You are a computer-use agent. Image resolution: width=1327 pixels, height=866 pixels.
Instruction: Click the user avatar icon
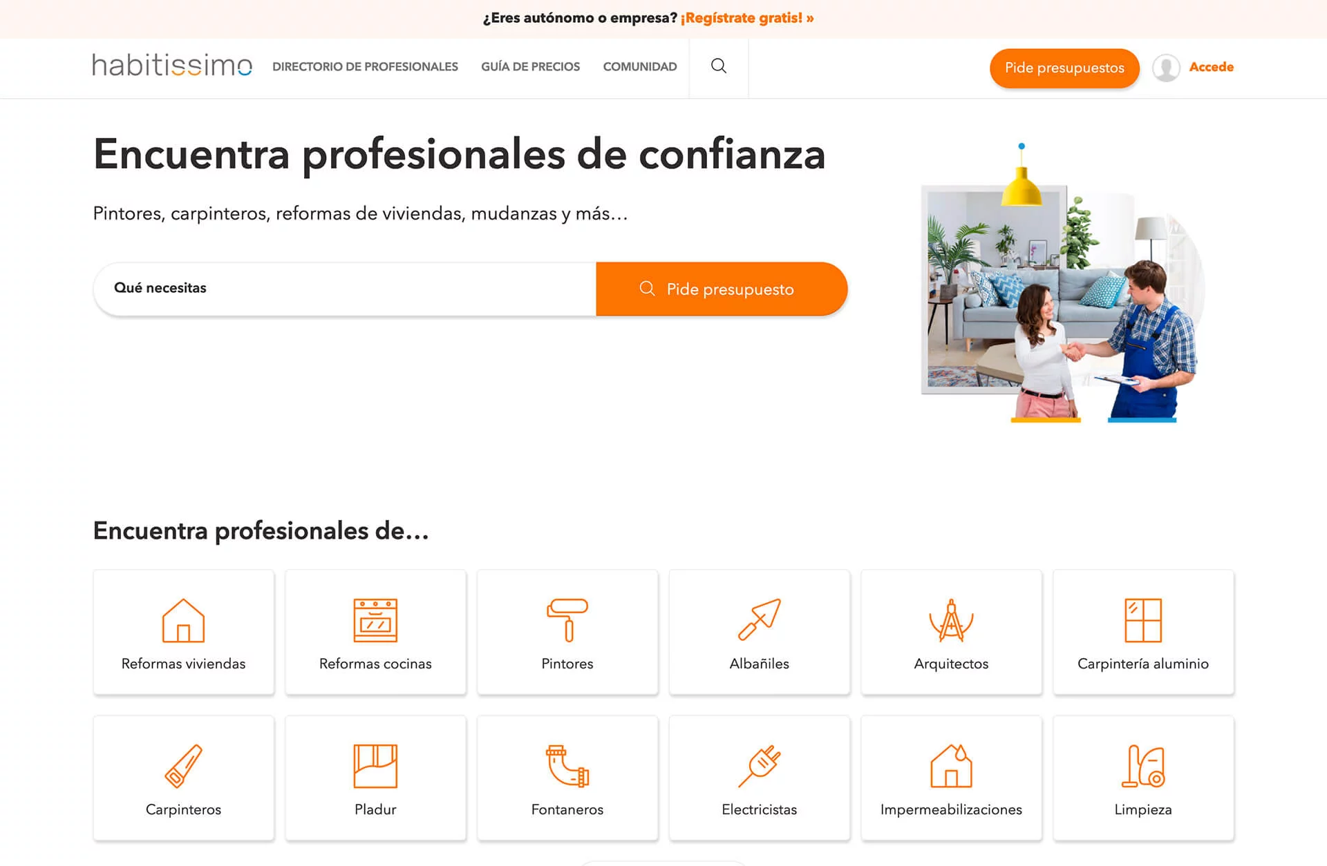coord(1166,68)
